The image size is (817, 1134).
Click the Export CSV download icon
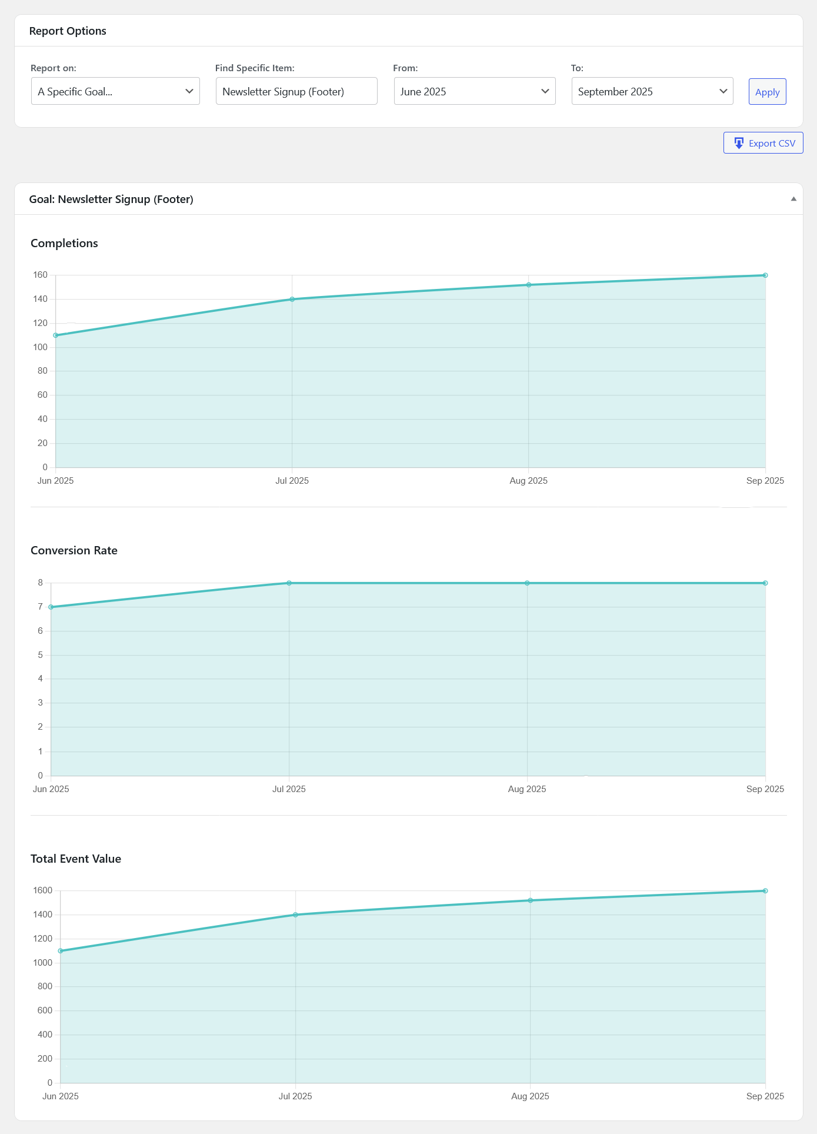point(739,143)
